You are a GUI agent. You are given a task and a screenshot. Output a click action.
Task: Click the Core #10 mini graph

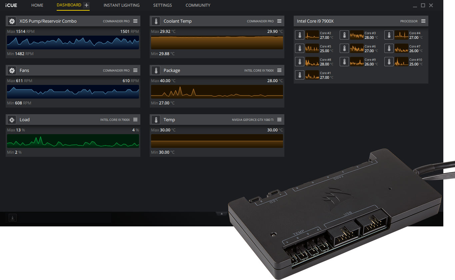point(401,62)
